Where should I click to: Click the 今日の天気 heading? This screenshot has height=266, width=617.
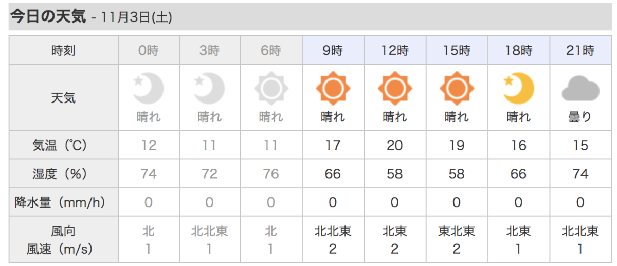coord(48,16)
